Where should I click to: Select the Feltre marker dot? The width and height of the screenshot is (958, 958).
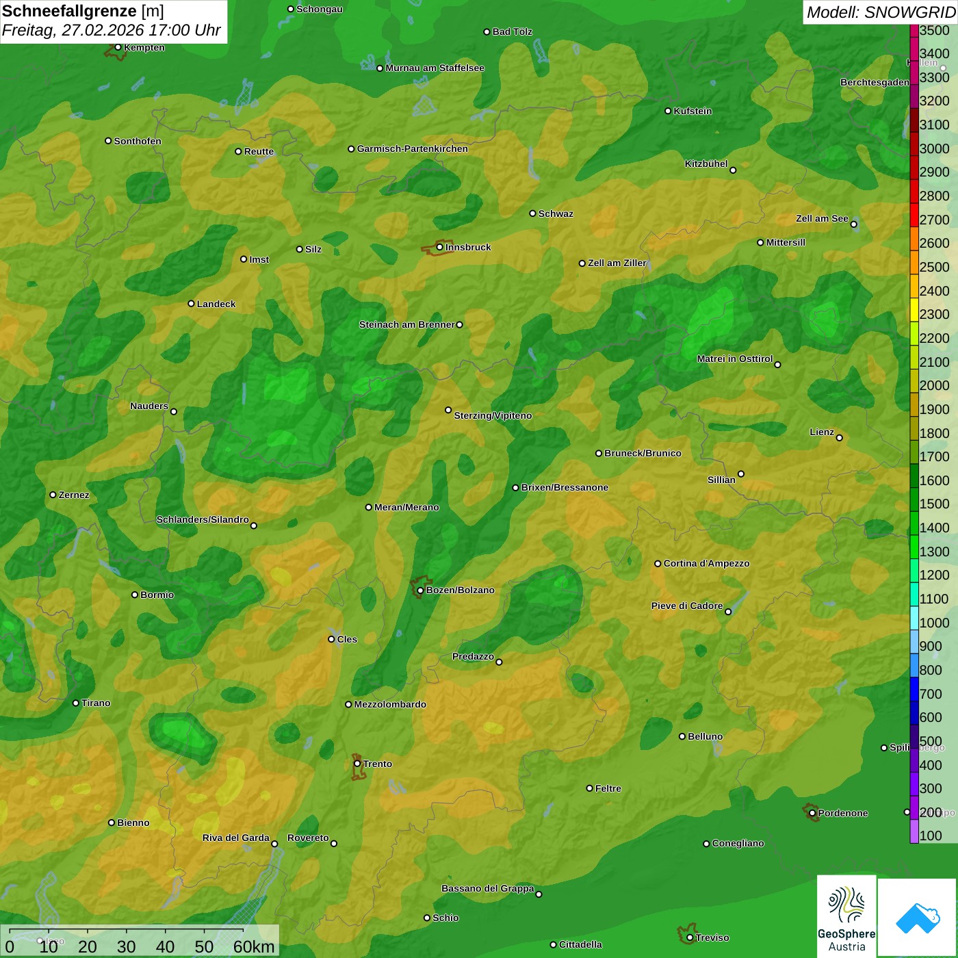click(589, 788)
